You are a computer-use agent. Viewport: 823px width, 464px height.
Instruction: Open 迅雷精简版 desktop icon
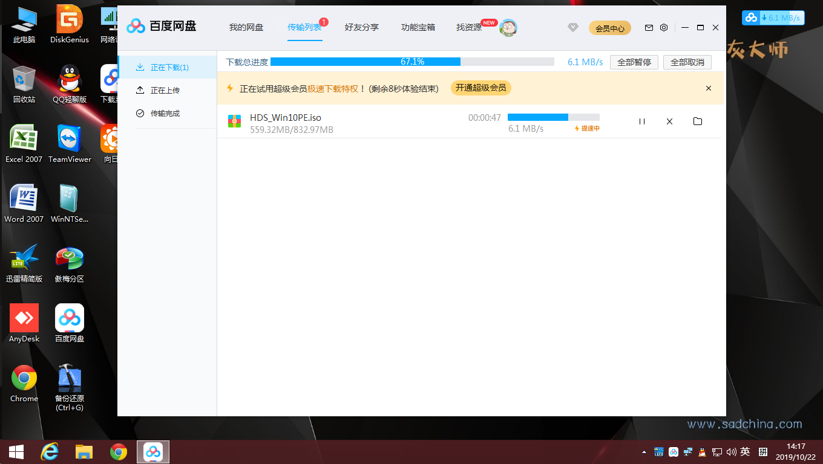[x=24, y=263]
